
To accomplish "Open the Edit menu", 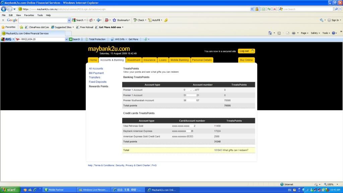I will (11, 15).
